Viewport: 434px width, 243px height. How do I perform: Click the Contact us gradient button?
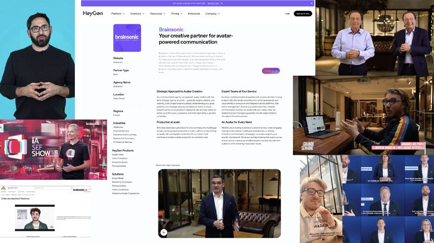click(x=271, y=71)
